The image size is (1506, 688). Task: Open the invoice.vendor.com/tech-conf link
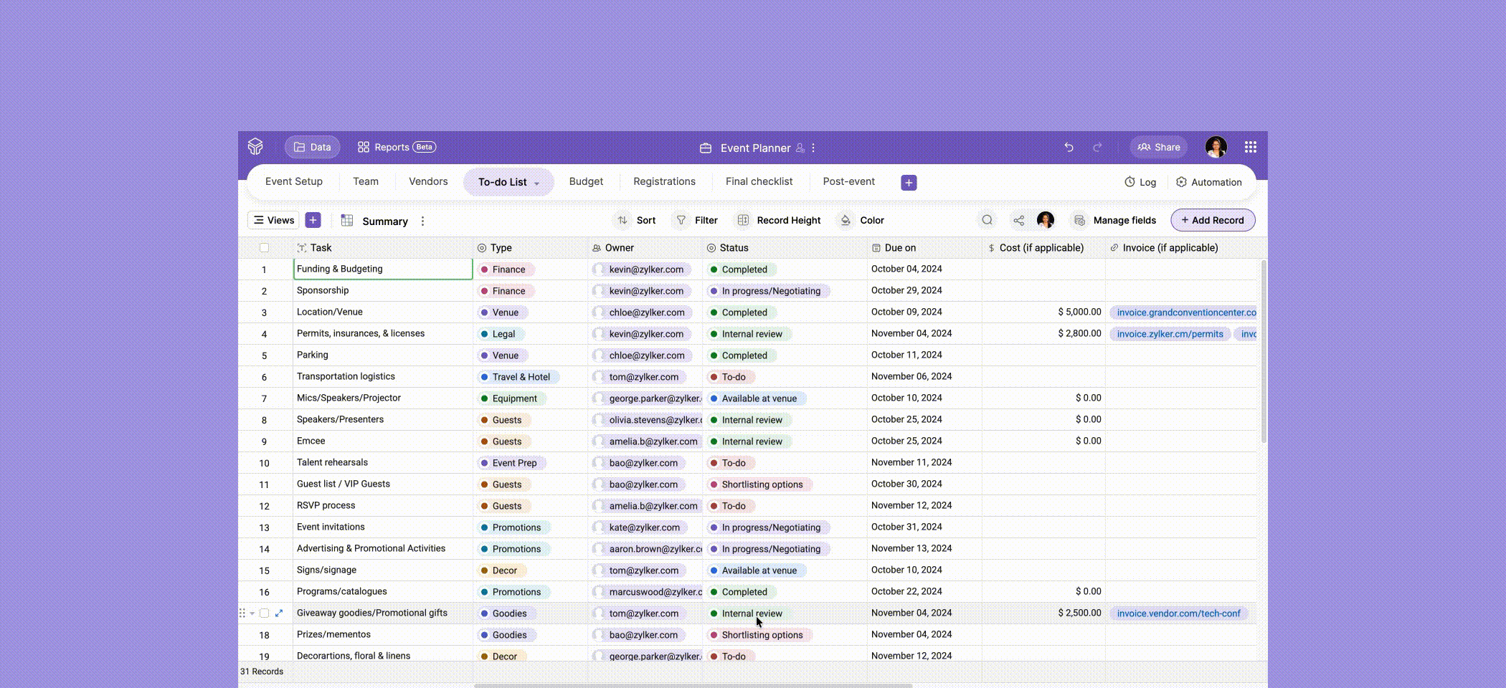pyautogui.click(x=1179, y=613)
